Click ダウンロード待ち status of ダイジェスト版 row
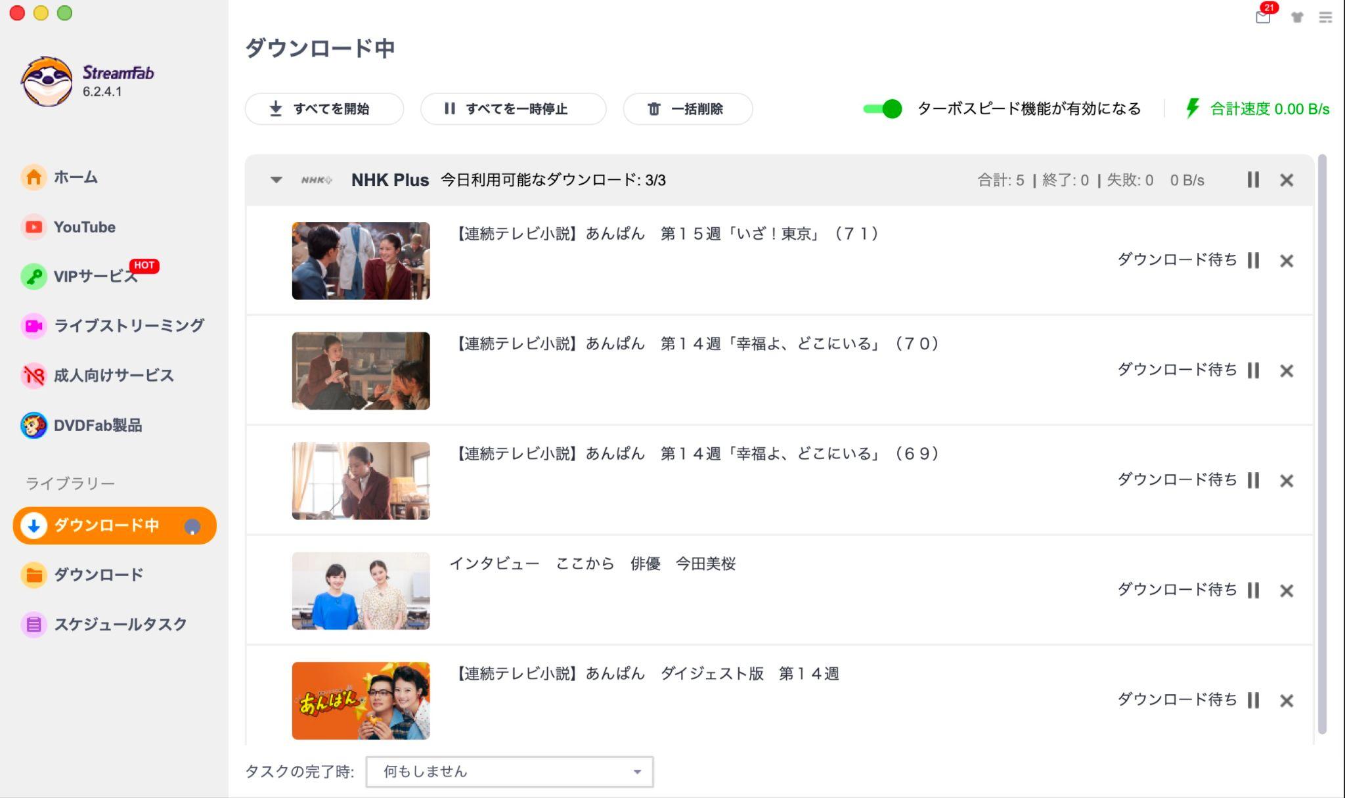1345x798 pixels. tap(1177, 699)
